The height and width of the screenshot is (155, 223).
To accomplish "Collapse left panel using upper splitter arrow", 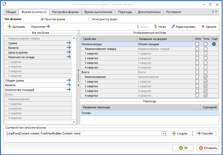I will 78,70.
